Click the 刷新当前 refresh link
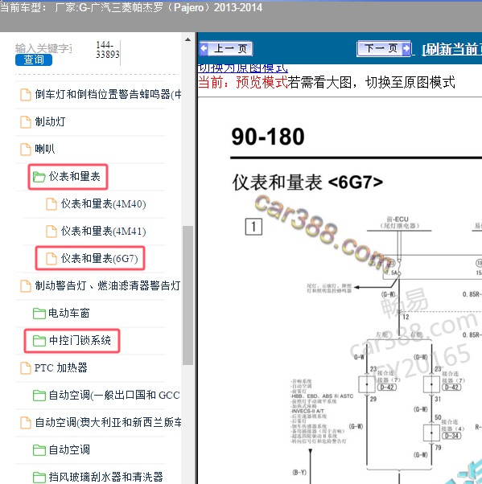The image size is (482, 484). pyautogui.click(x=451, y=49)
